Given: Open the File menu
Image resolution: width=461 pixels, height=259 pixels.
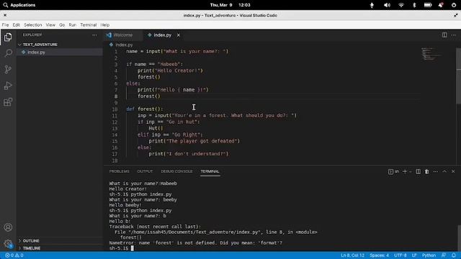Looking at the screenshot, I should [x=5, y=25].
